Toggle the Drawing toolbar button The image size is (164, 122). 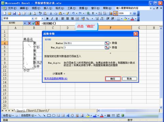pos(115,13)
